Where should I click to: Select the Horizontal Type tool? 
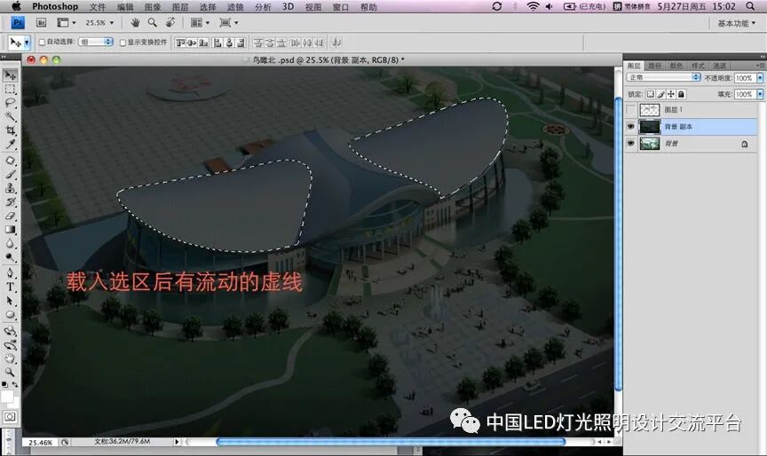point(11,287)
